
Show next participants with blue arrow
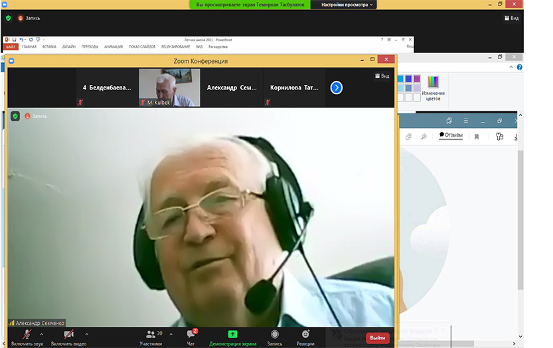pos(337,87)
